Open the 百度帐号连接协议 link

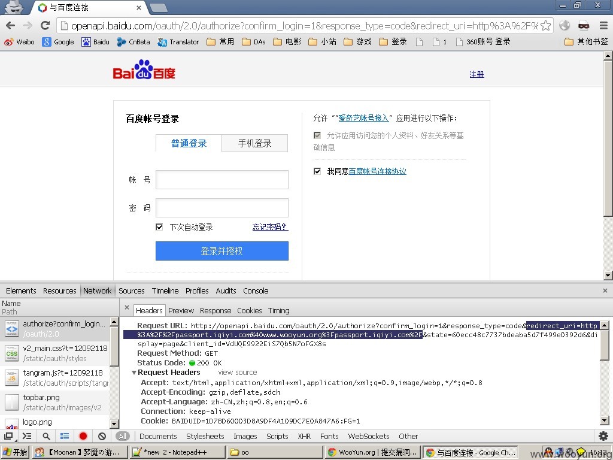click(x=377, y=171)
